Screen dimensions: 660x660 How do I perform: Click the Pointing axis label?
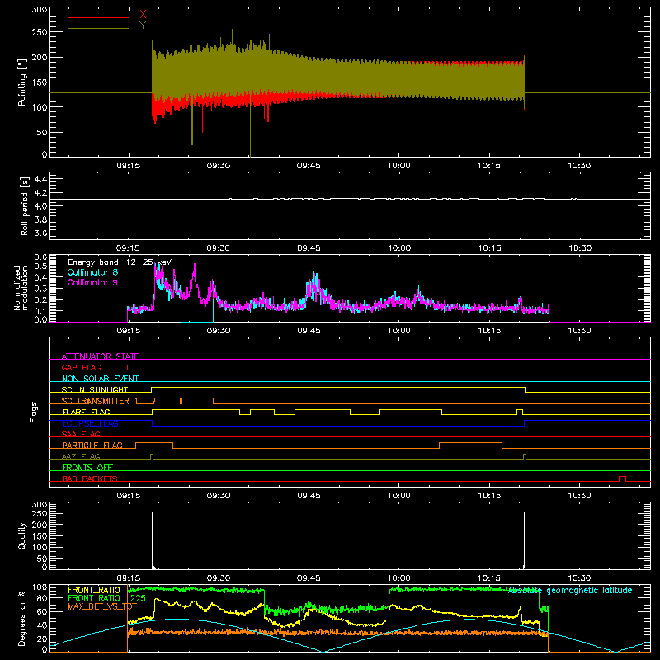(x=22, y=82)
